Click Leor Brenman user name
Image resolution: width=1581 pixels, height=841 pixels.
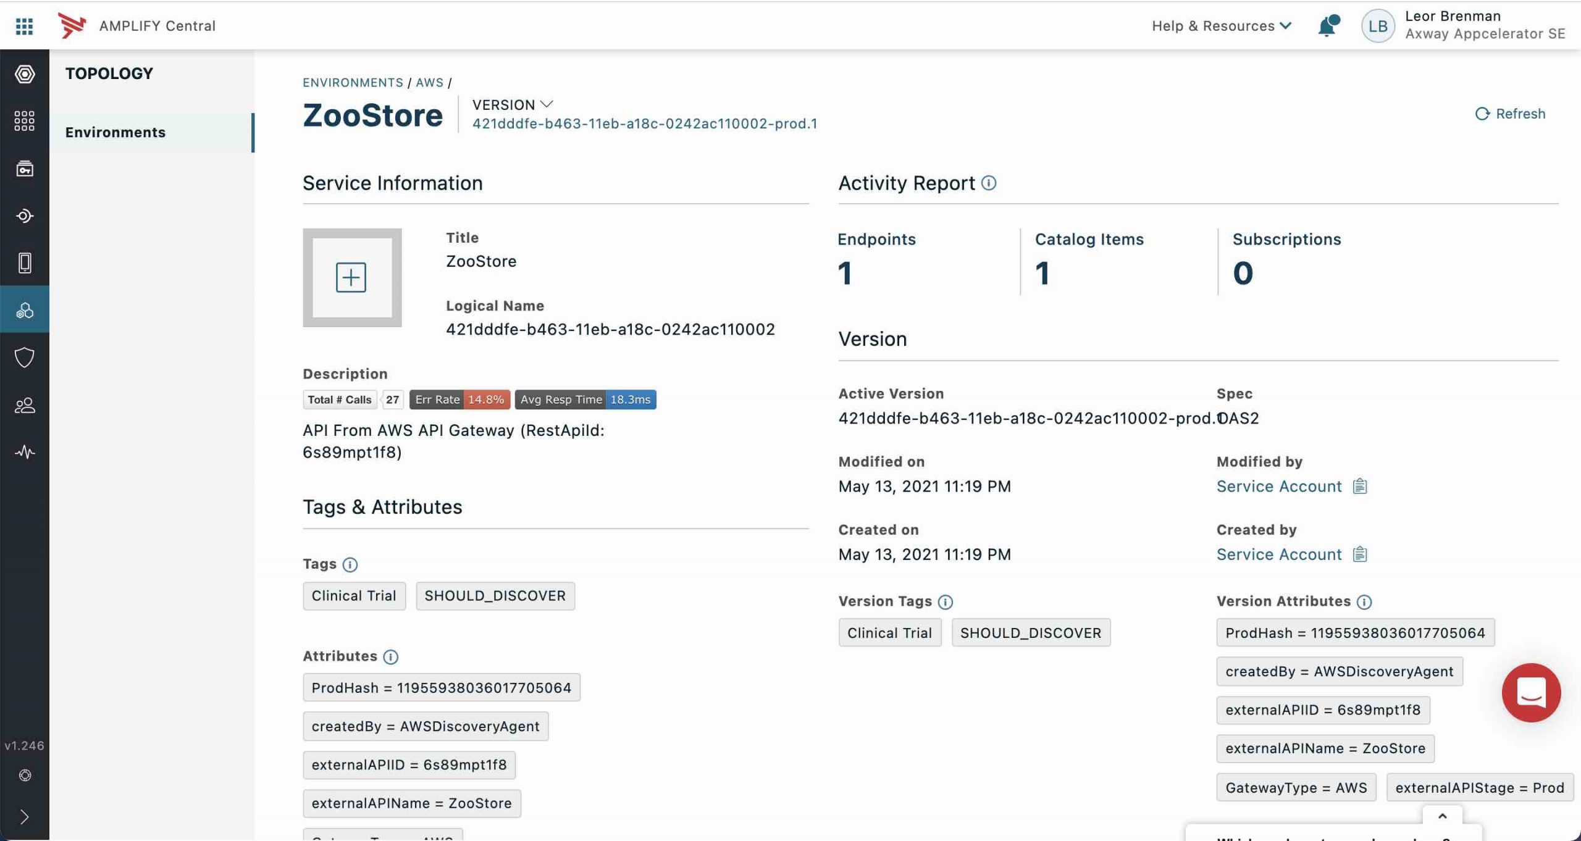[1453, 16]
